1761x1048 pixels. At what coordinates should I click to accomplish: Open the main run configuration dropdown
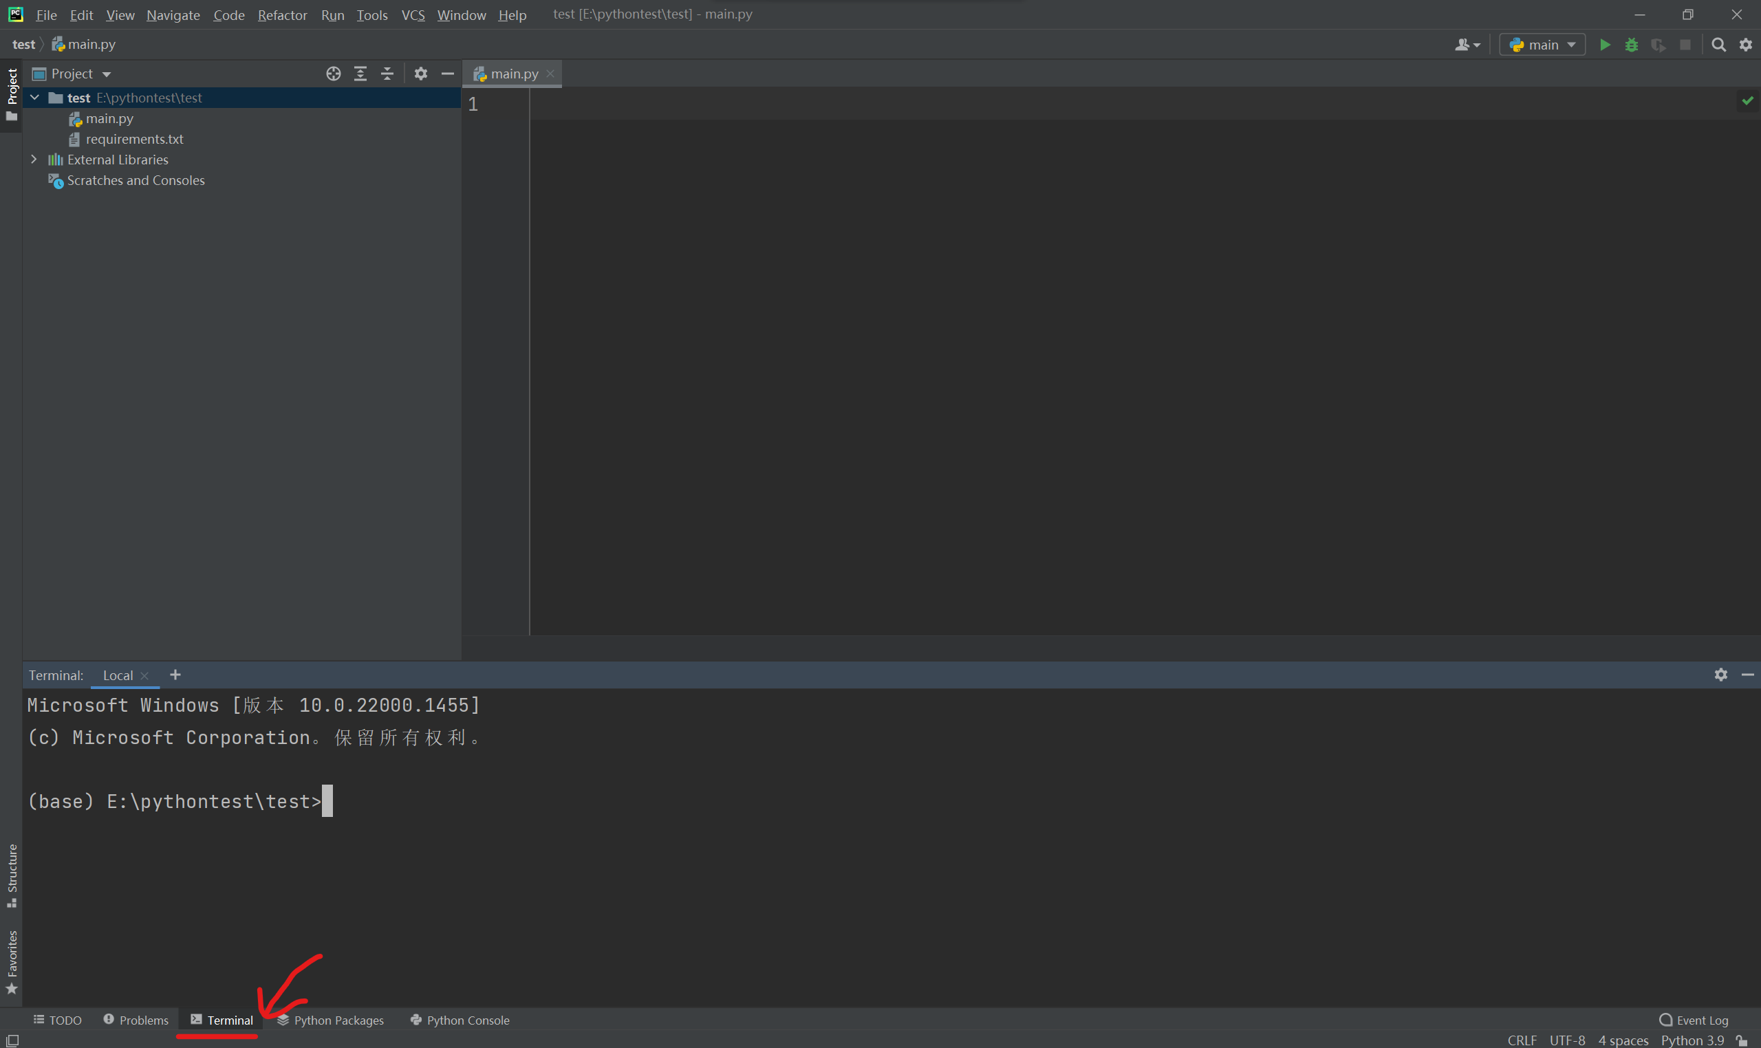(1542, 45)
